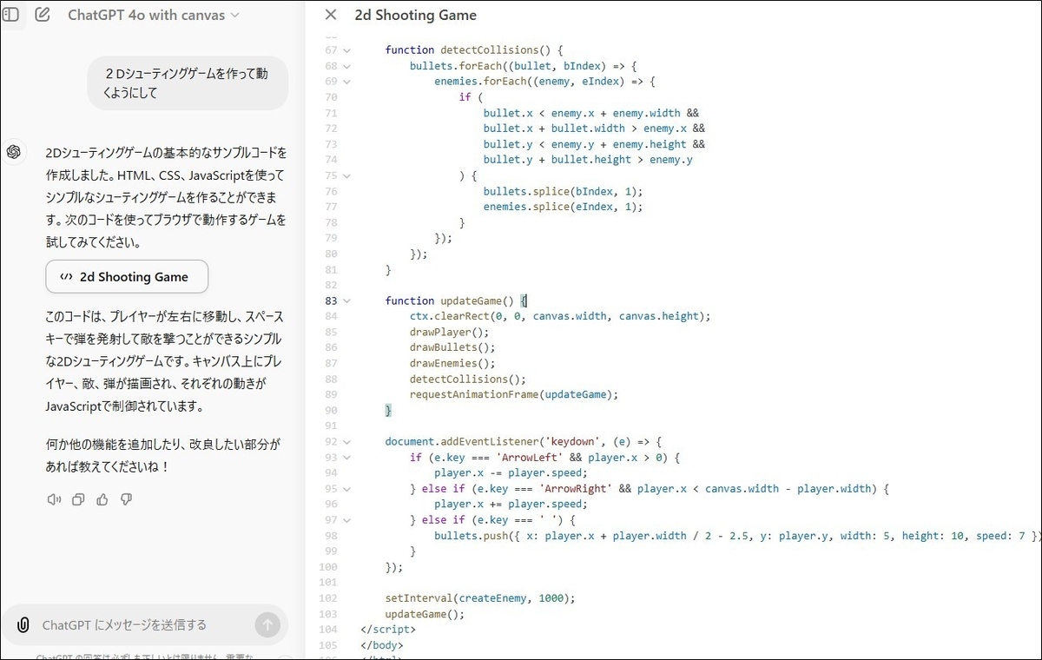Image resolution: width=1042 pixels, height=660 pixels.
Task: Open the 2d Shooting Game canvas button
Action: pyautogui.click(x=127, y=277)
